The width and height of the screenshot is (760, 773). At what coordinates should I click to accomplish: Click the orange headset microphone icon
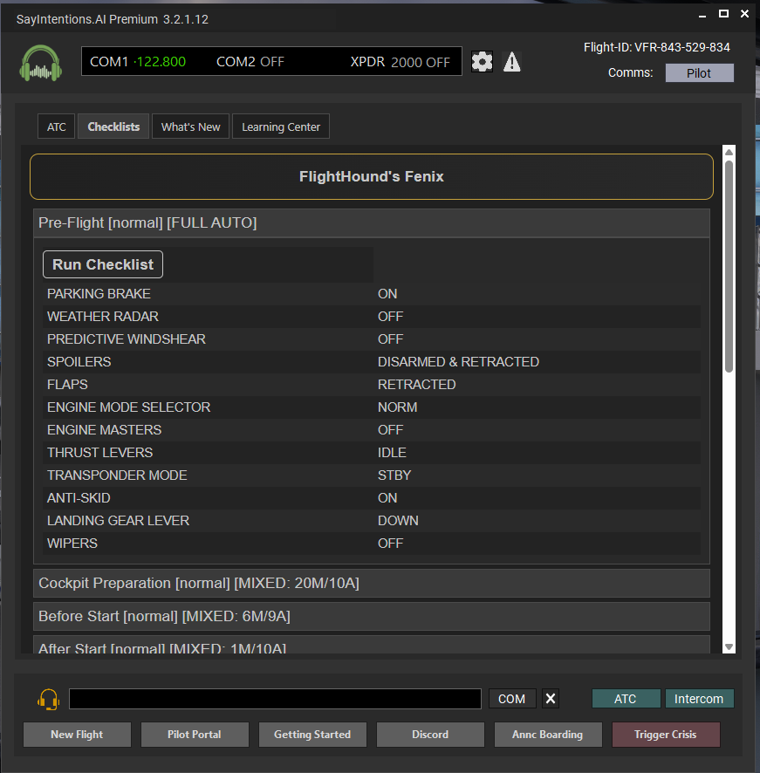48,699
